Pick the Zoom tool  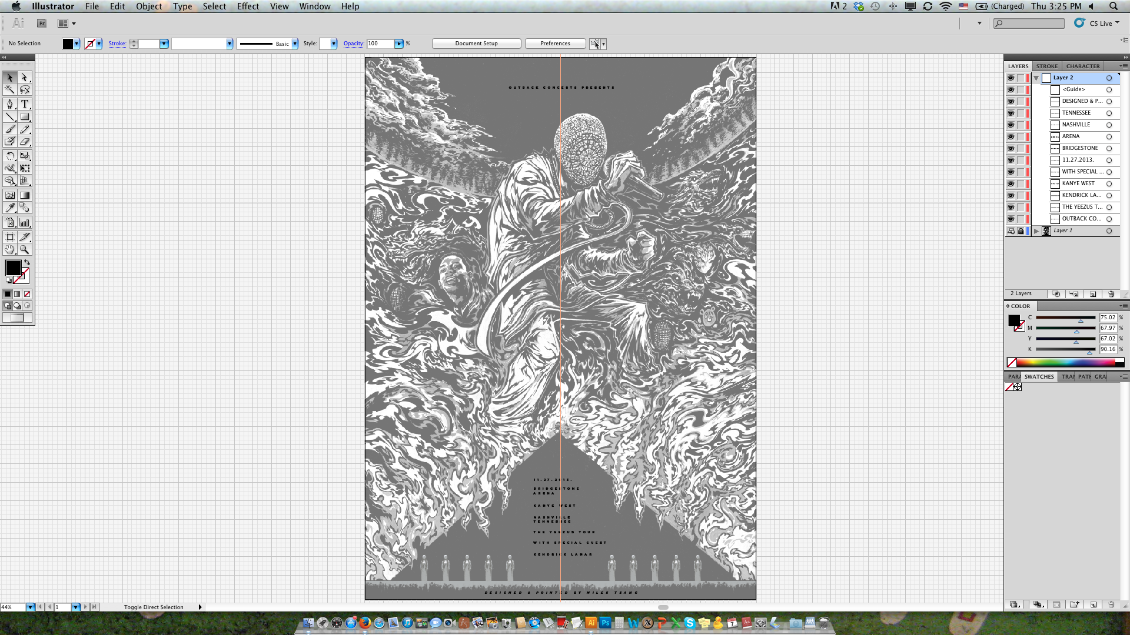click(x=25, y=250)
